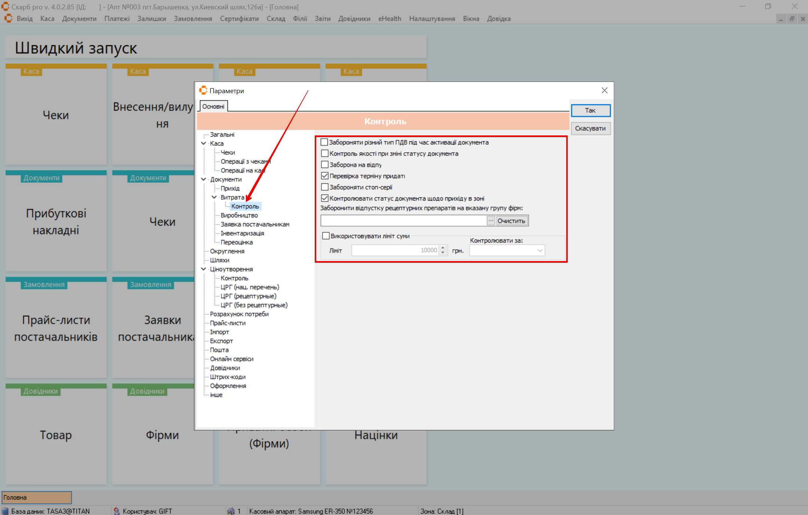Increase the limit value with up arrow

443,248
